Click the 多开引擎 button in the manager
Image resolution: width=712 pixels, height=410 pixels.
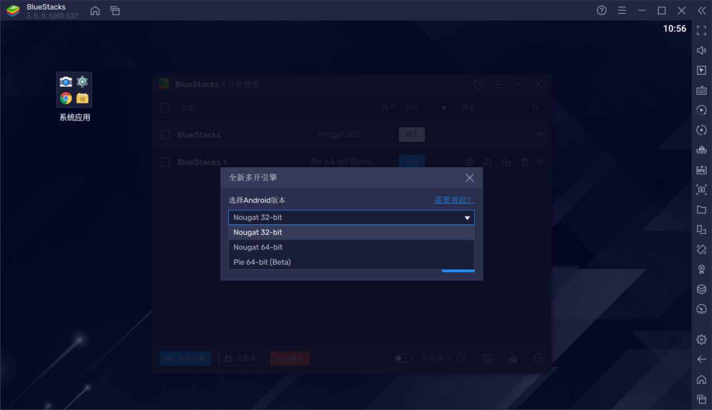click(x=186, y=358)
